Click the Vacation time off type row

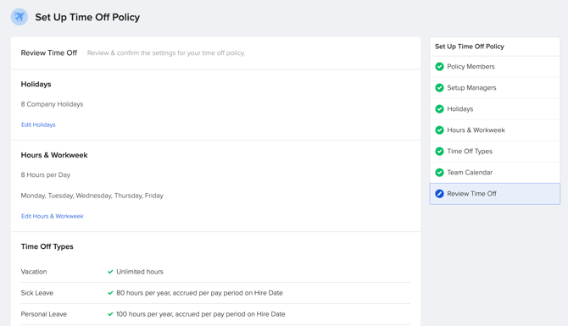[x=215, y=272]
